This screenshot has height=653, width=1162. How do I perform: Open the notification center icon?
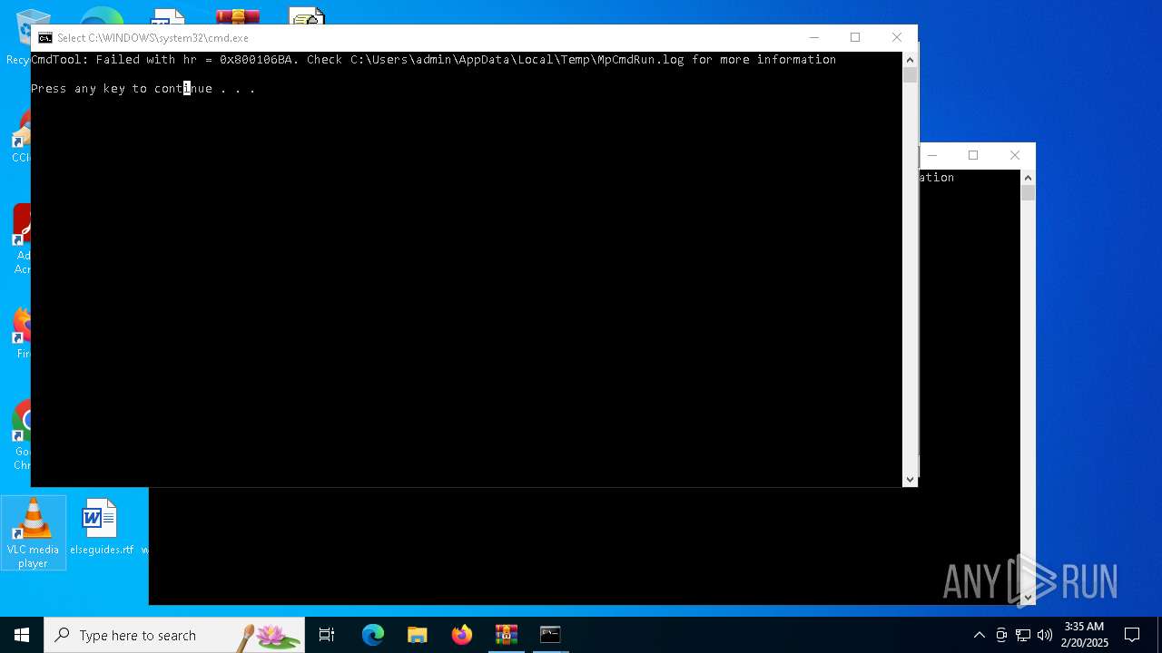1132,635
